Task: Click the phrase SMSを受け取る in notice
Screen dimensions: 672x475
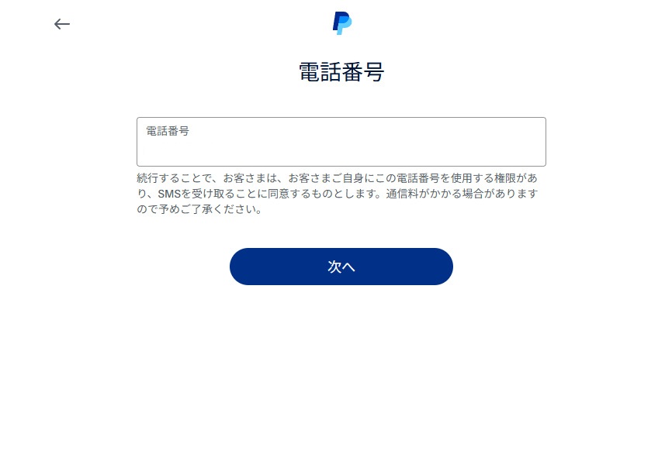Action: (x=196, y=194)
